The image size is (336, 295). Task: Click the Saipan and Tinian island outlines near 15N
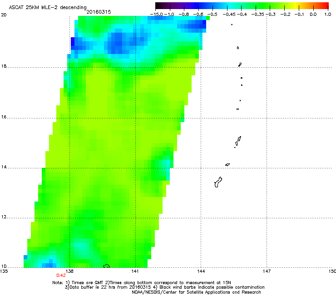click(238, 142)
